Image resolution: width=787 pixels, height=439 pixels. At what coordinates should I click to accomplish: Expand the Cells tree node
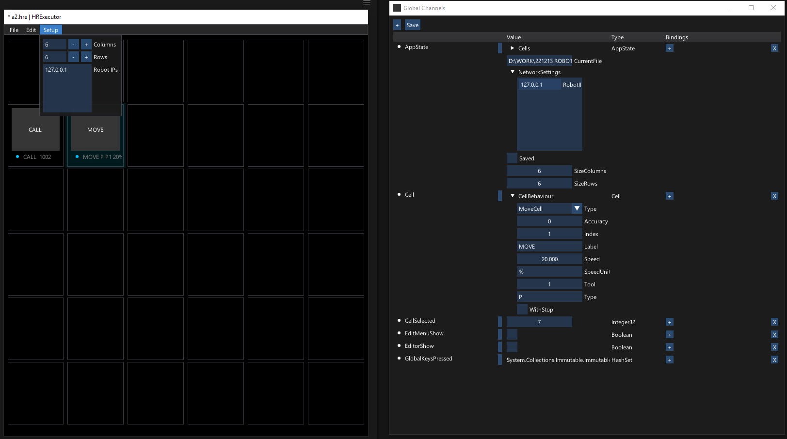click(512, 48)
